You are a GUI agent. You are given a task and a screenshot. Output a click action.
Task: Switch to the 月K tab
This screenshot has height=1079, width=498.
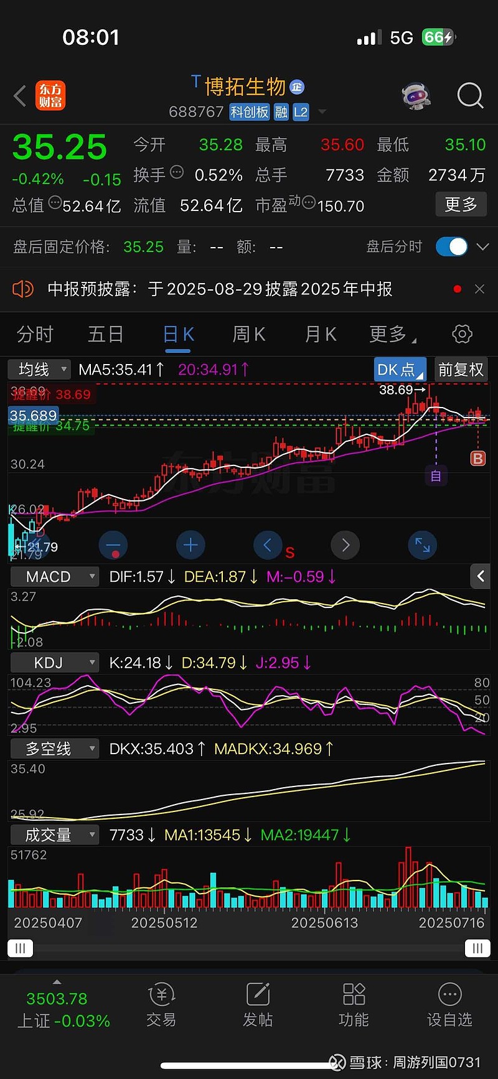pyautogui.click(x=320, y=335)
